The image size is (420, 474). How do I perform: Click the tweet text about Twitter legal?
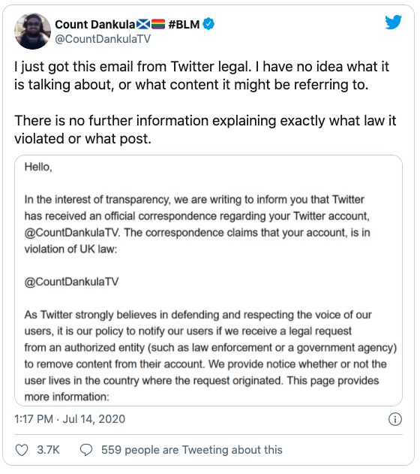pos(202,76)
